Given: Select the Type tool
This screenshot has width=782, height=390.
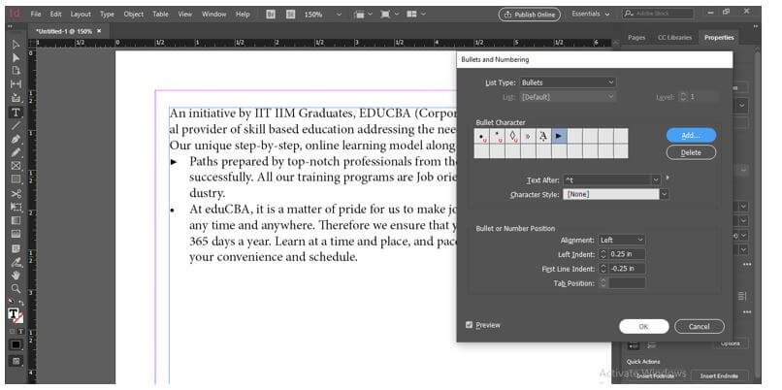Looking at the screenshot, I should point(16,113).
